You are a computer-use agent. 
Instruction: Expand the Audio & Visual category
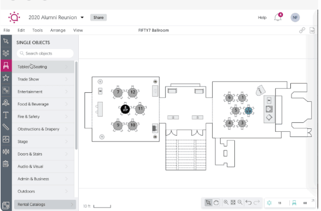pyautogui.click(x=43, y=166)
